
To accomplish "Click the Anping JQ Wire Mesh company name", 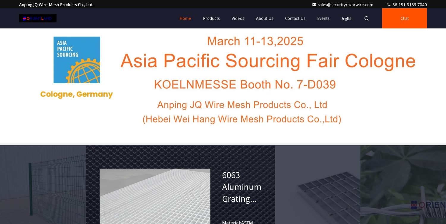I will (x=56, y=5).
